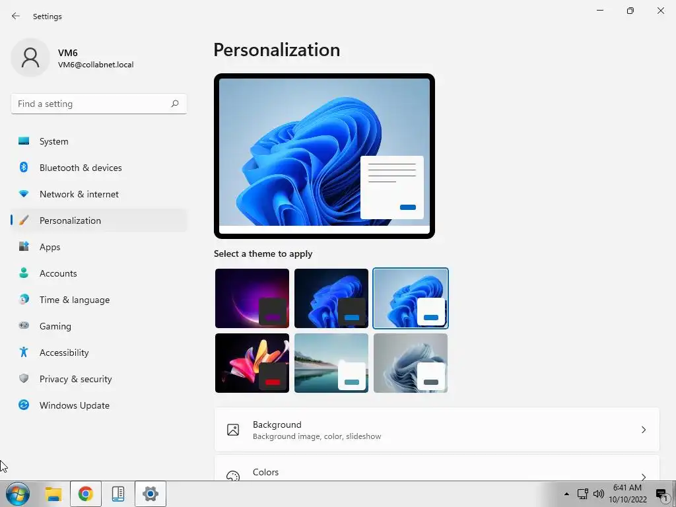Click the VM6 user avatar icon
The width and height of the screenshot is (676, 507).
pyautogui.click(x=30, y=57)
